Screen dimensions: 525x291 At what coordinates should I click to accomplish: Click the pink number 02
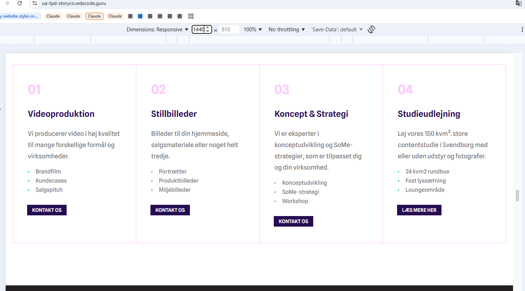pyautogui.click(x=159, y=89)
